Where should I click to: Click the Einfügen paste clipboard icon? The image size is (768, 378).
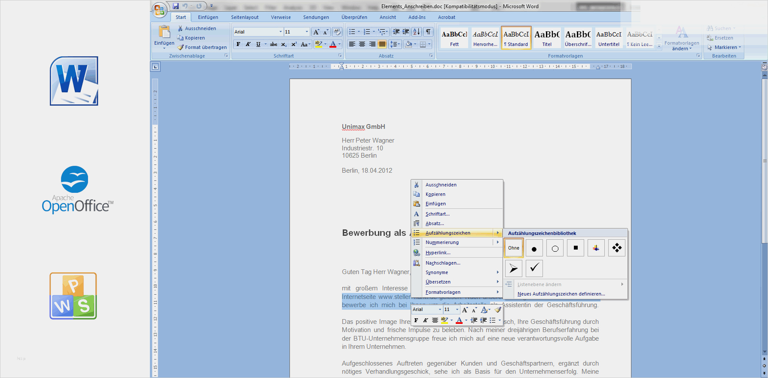tap(164, 32)
